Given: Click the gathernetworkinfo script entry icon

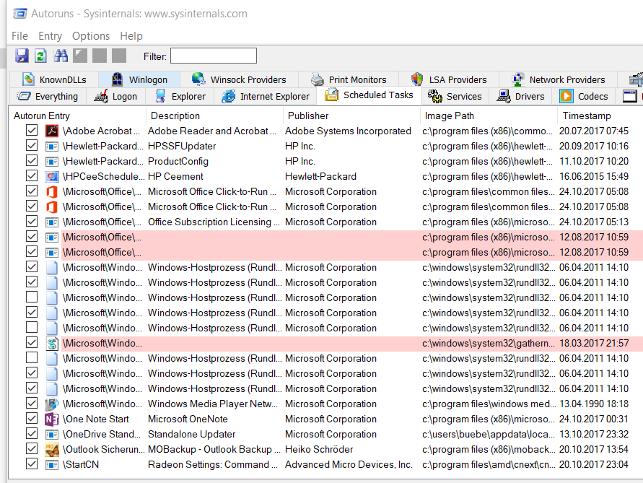Looking at the screenshot, I should tap(52, 344).
